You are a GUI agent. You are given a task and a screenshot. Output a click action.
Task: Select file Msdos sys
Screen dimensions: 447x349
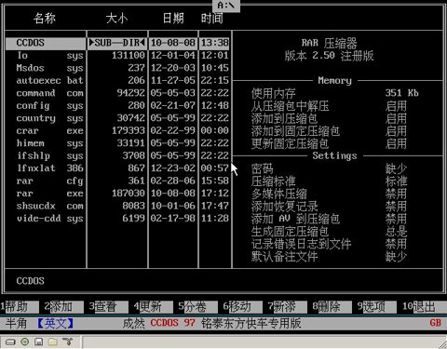117,68
